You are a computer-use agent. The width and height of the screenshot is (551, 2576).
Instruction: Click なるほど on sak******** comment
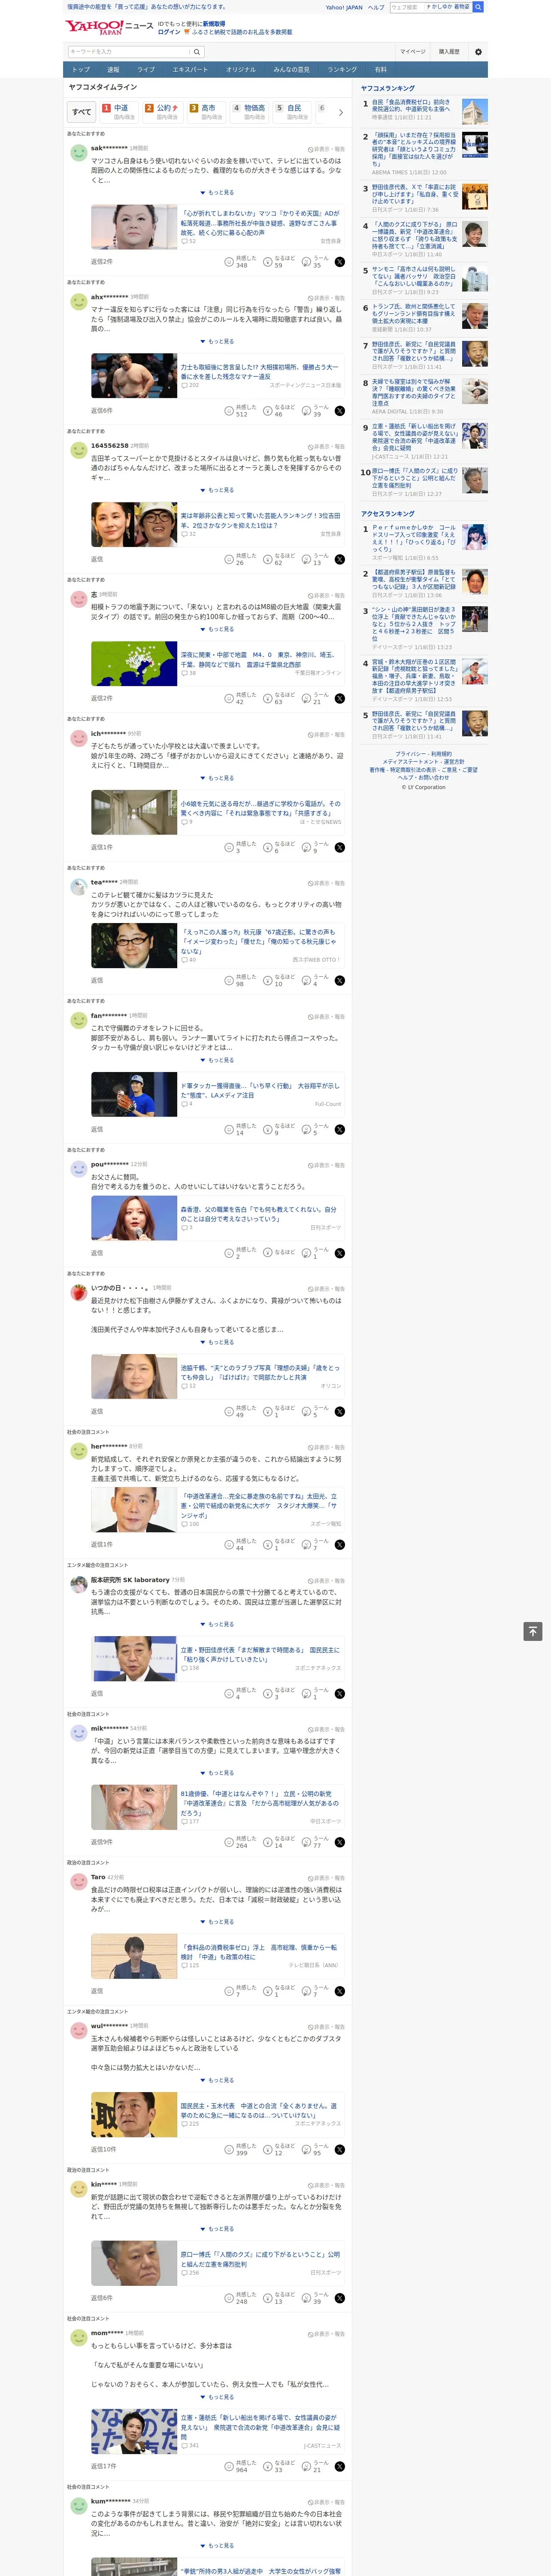click(279, 262)
